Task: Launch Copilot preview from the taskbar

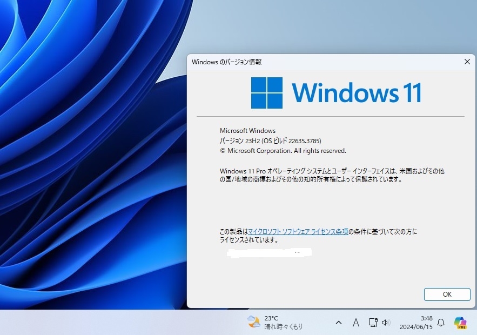Action: pos(460,323)
